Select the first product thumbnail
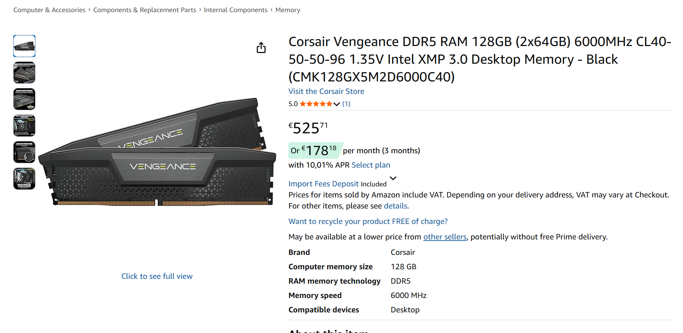 pos(24,46)
